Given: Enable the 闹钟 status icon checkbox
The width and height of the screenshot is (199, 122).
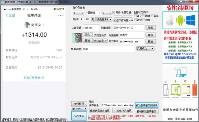Looking at the screenshot, I should pyautogui.click(x=144, y=16).
